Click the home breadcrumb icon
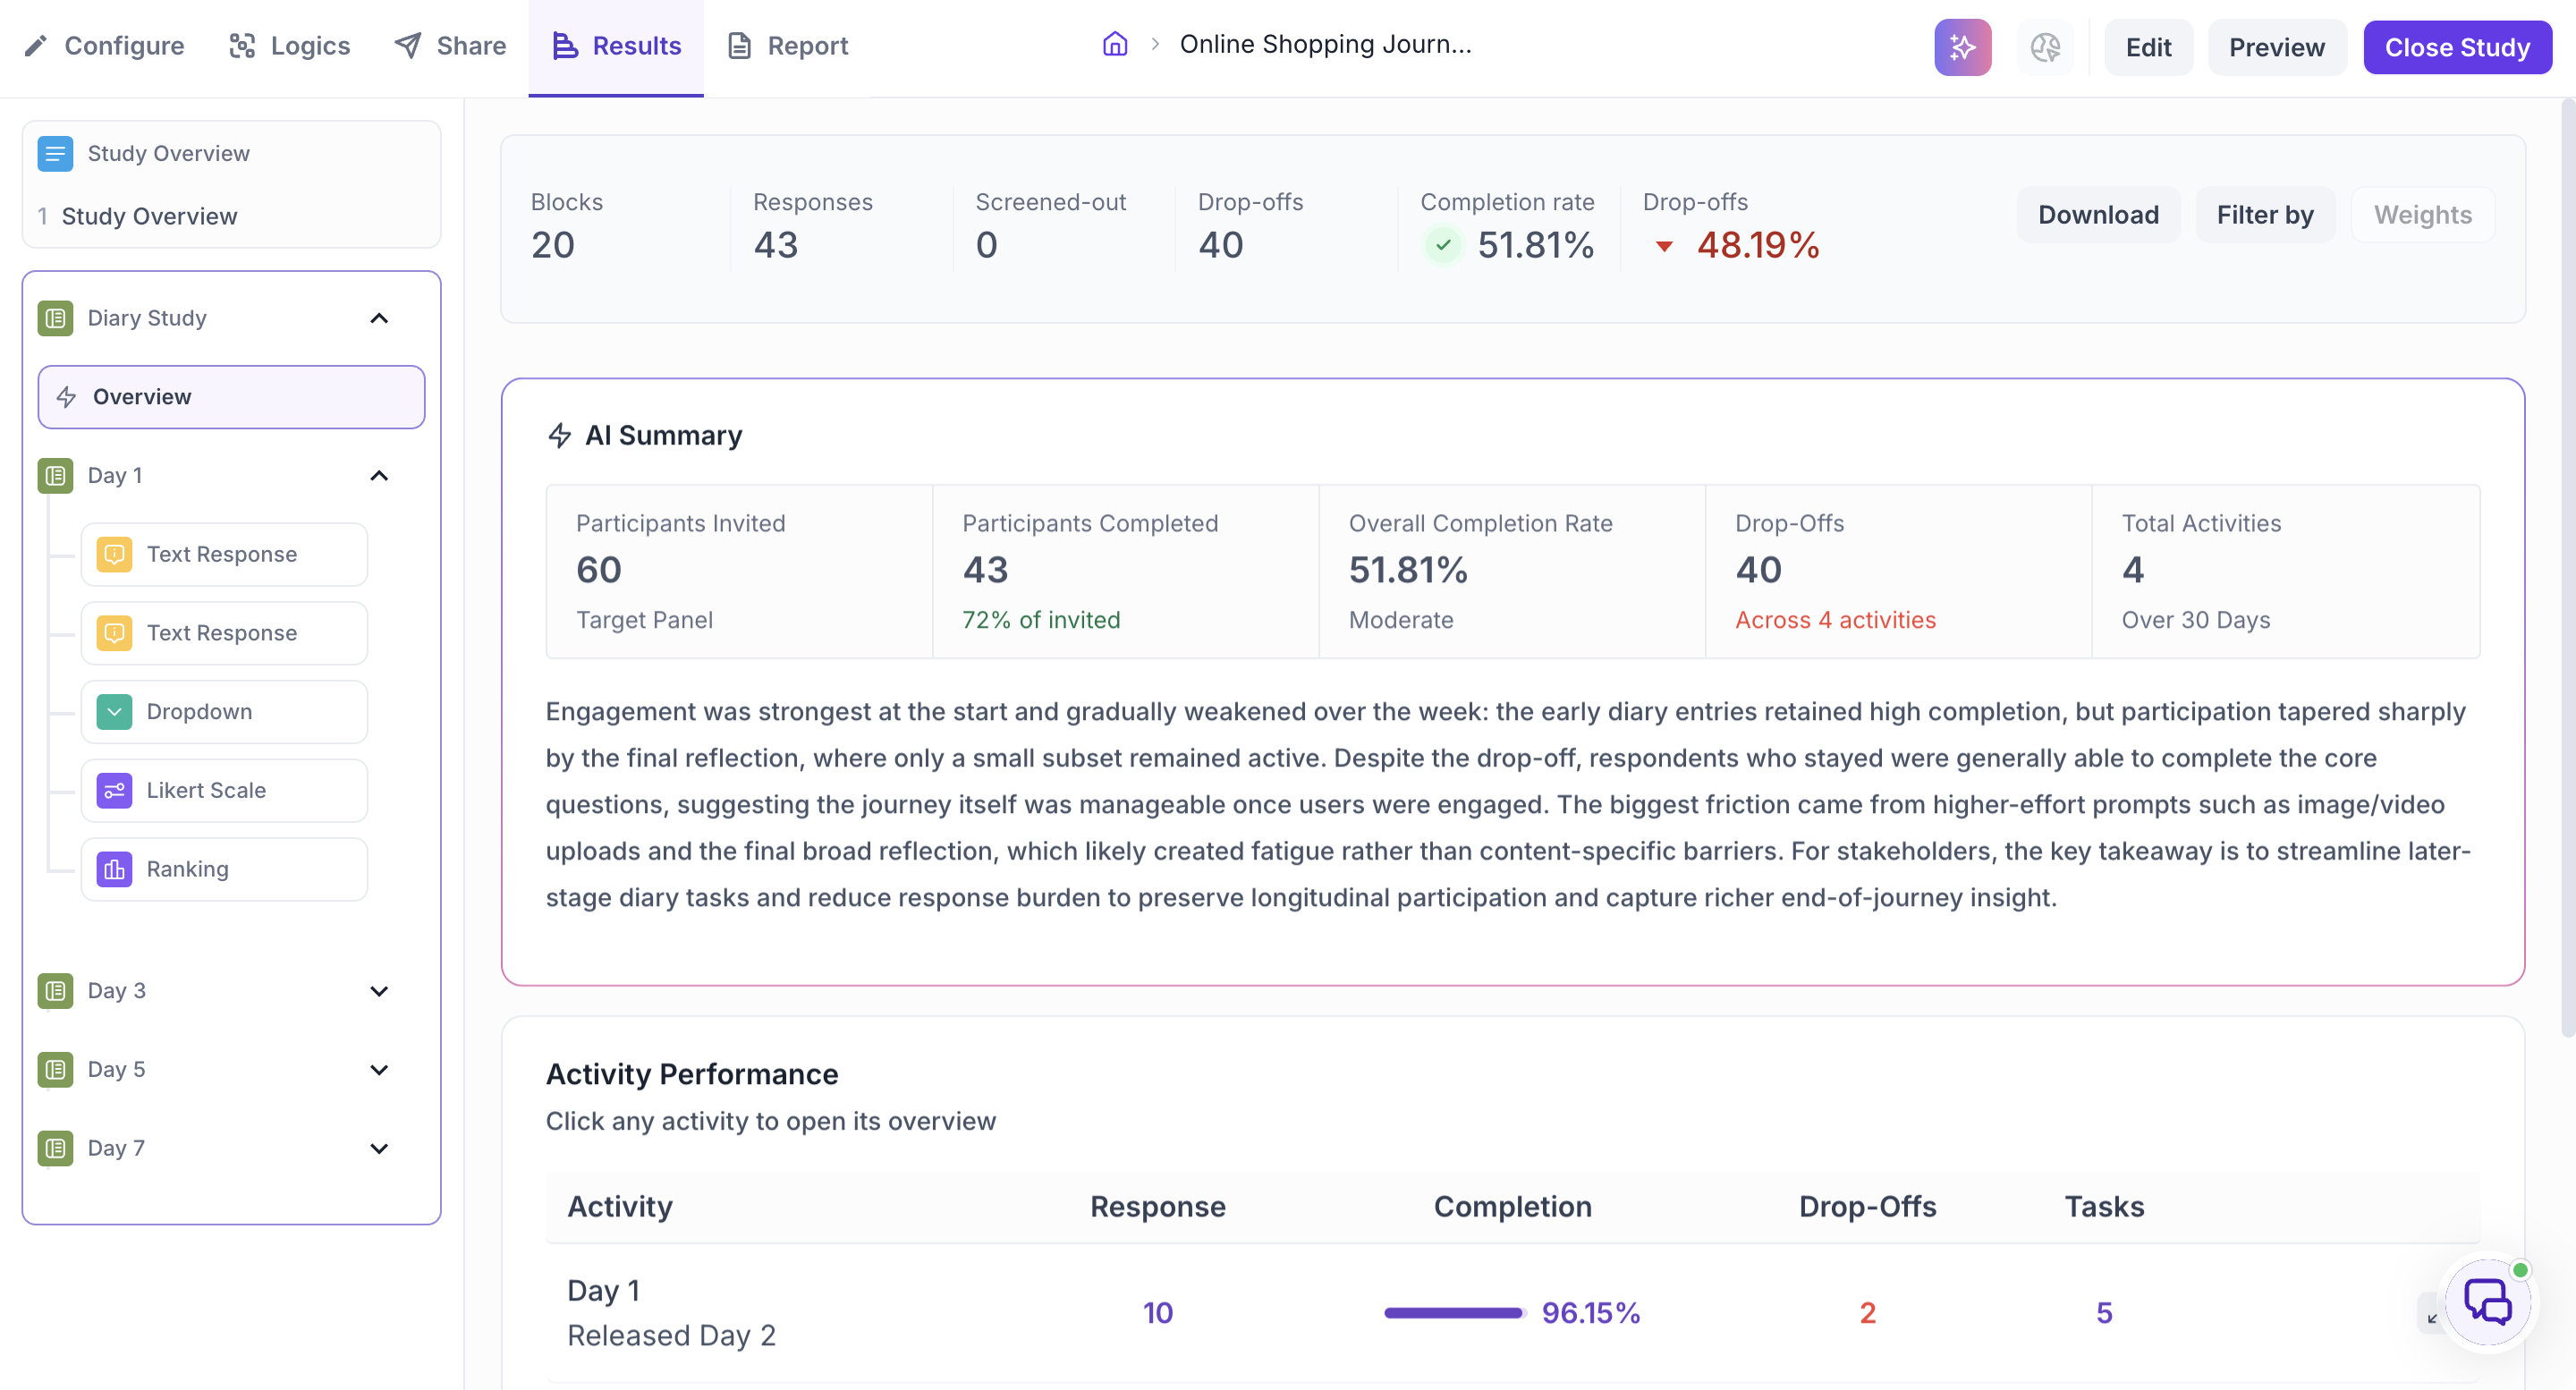This screenshot has width=2576, height=1390. tap(1114, 44)
